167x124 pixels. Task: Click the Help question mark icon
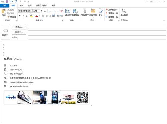pyautogui.click(x=147, y=2)
